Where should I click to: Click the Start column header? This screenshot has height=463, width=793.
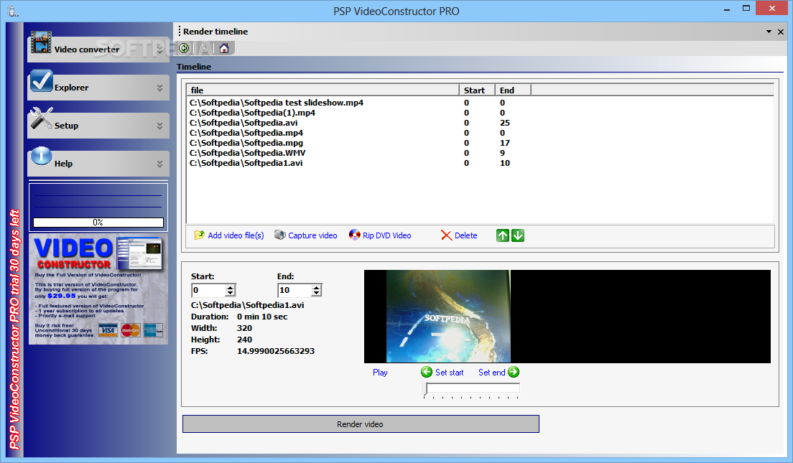pos(477,90)
